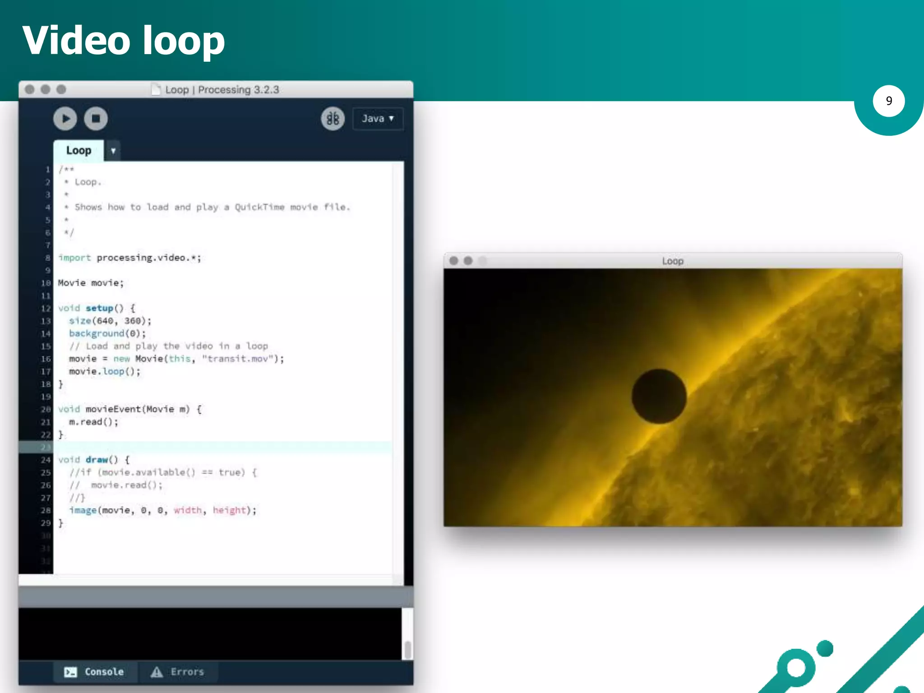
Task: Click the comment "// Load and play the video in a loop"
Action: pos(168,346)
